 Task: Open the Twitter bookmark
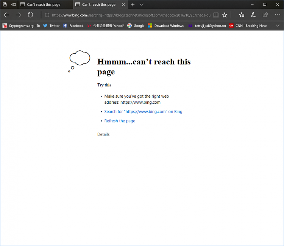click(x=51, y=26)
